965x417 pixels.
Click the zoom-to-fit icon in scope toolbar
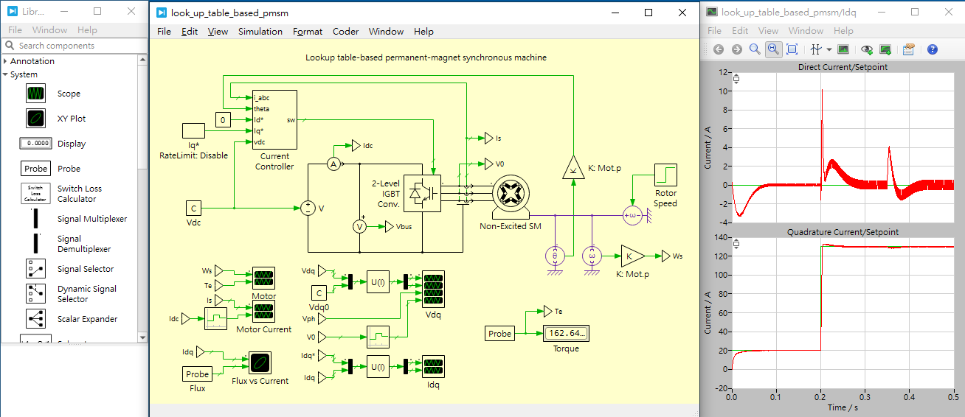point(792,49)
